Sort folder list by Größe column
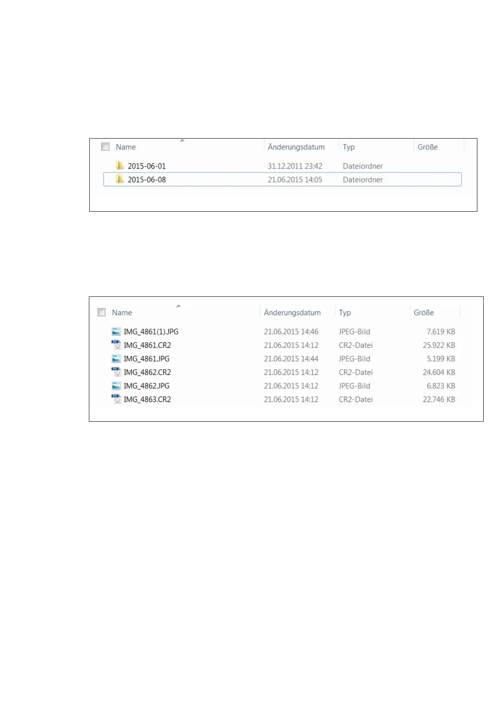 [428, 147]
